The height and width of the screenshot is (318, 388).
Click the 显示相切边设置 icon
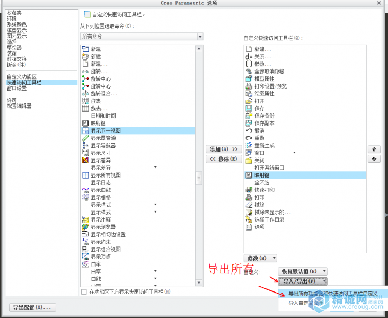pos(85,234)
